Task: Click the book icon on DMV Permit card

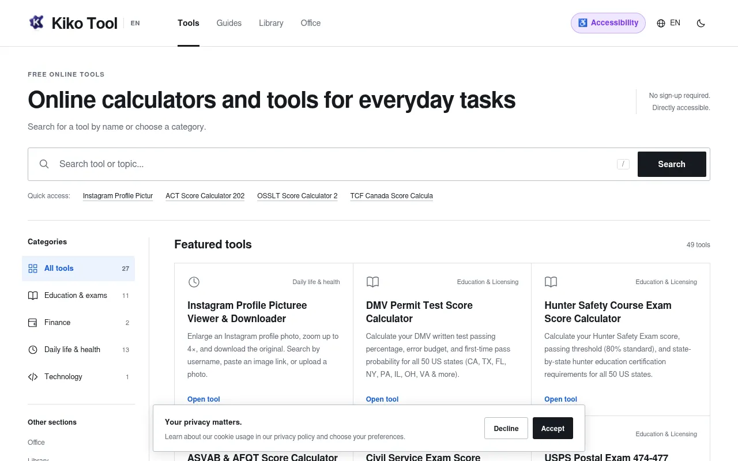Action: coord(372,282)
